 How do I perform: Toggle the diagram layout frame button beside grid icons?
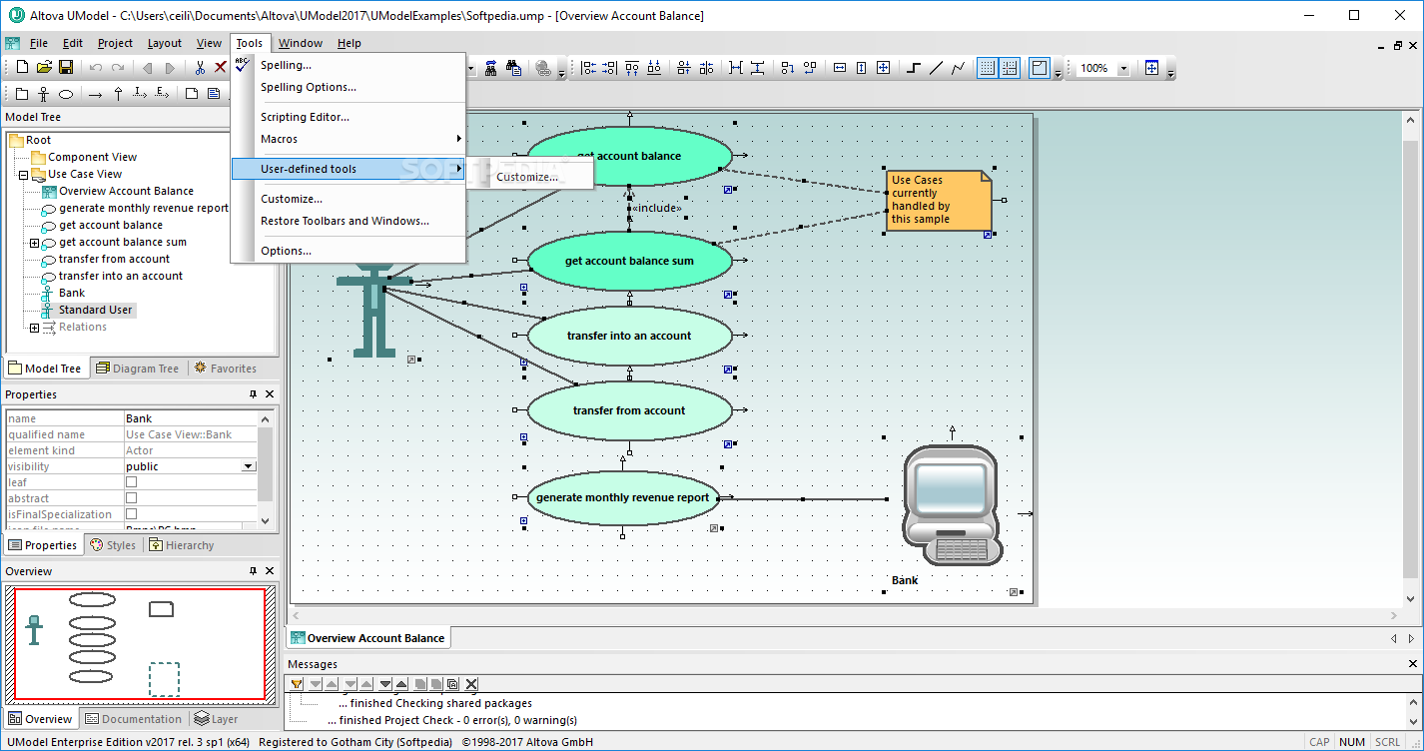(1040, 68)
